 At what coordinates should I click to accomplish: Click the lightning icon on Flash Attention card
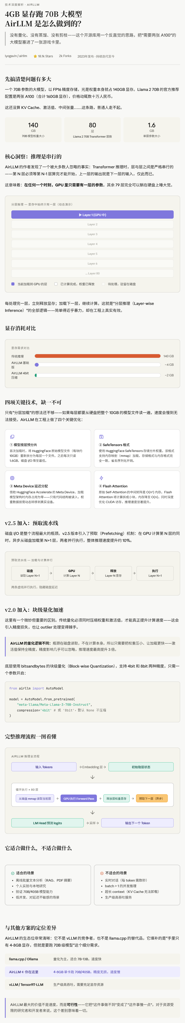point(101,478)
